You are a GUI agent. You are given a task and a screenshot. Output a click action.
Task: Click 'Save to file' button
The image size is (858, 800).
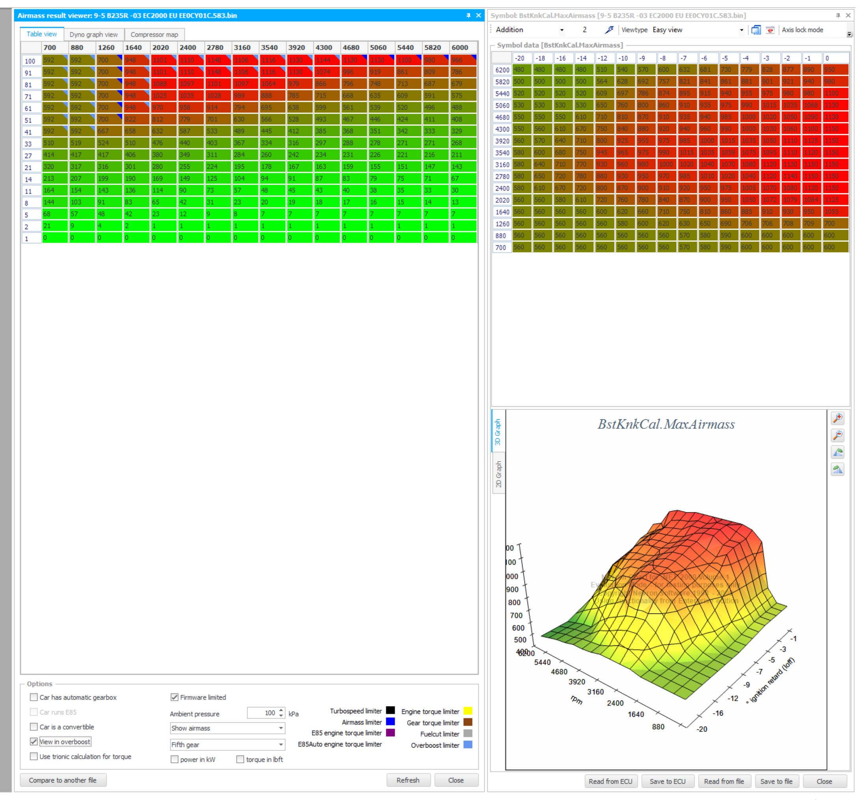click(x=776, y=781)
